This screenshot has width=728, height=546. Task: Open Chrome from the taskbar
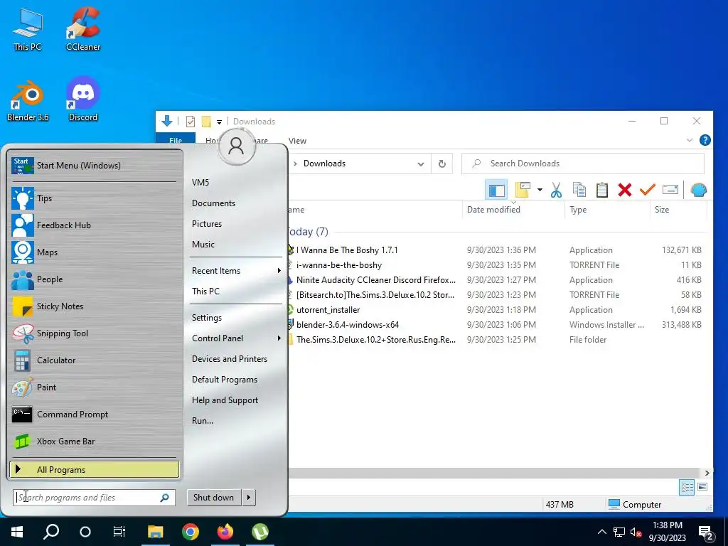tap(191, 532)
